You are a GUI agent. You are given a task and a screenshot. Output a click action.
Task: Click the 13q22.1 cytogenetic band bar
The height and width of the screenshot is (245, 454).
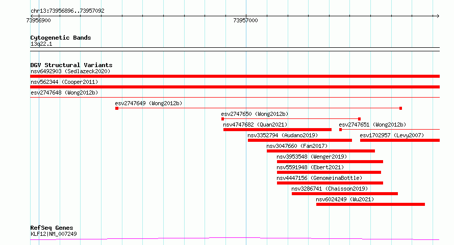235,49
